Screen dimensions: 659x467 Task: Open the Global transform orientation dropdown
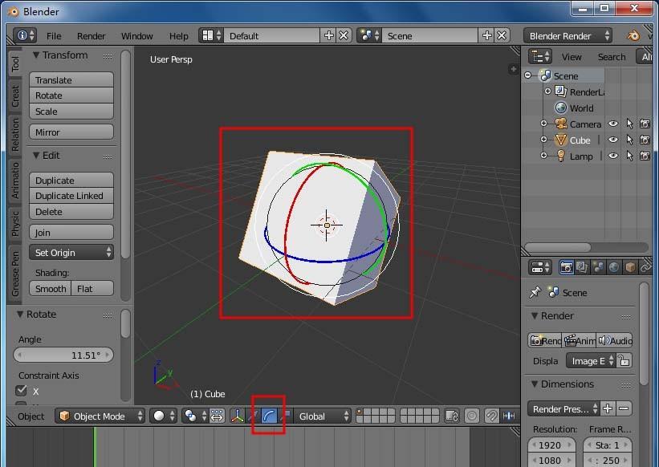click(321, 416)
